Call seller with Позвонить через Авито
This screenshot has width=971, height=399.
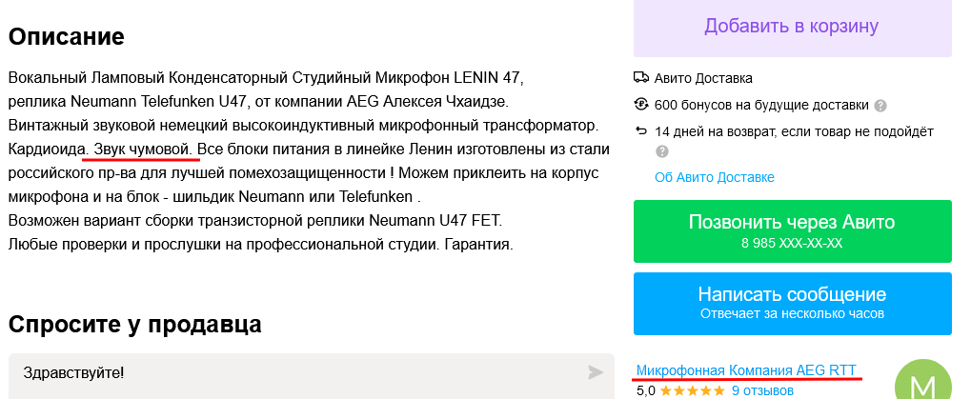(793, 231)
